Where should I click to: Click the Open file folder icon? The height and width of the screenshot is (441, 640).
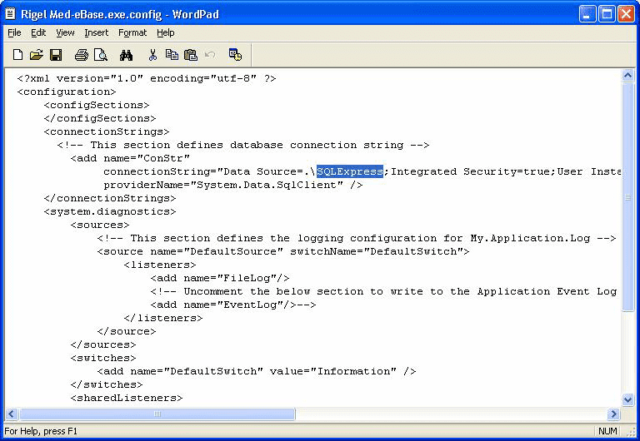(x=37, y=55)
